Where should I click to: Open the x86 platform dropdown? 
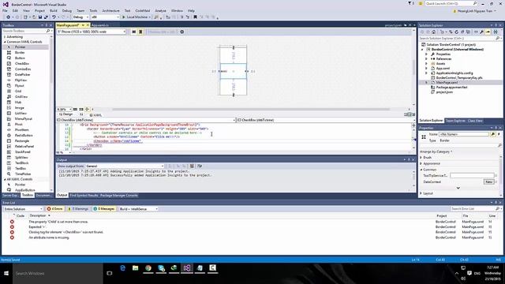pyautogui.click(x=105, y=17)
